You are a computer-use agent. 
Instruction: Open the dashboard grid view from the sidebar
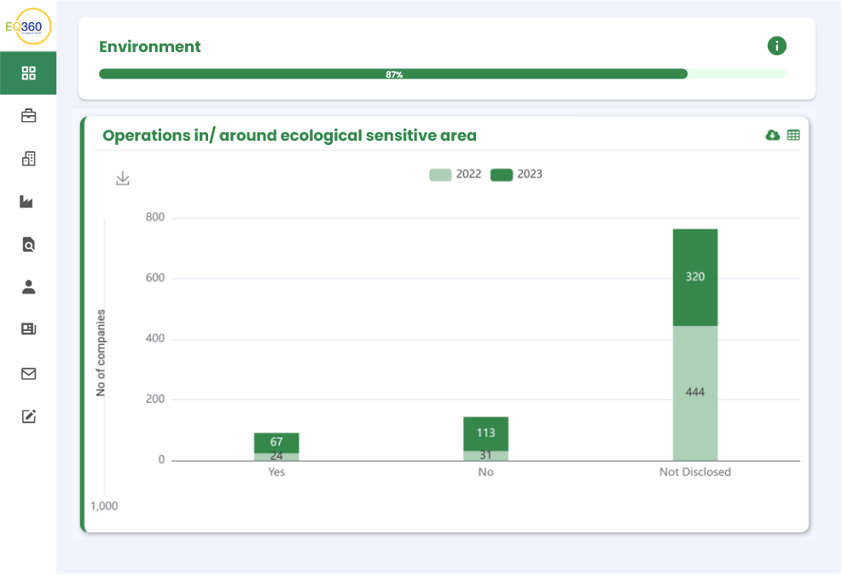28,73
